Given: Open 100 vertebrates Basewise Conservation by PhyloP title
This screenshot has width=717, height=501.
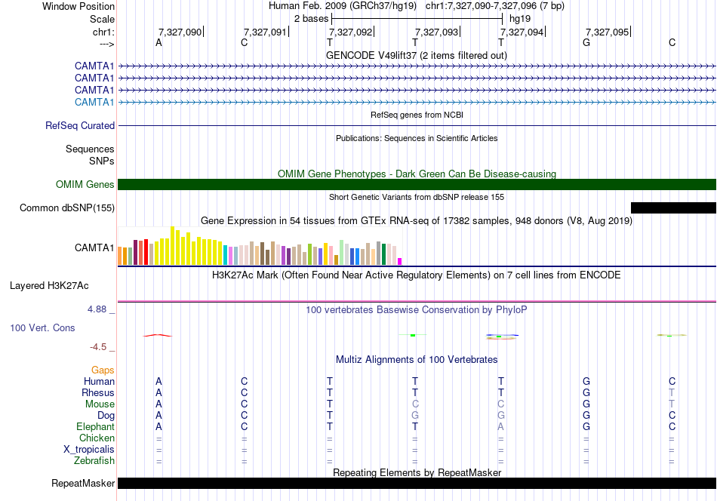Looking at the screenshot, I should [x=417, y=310].
